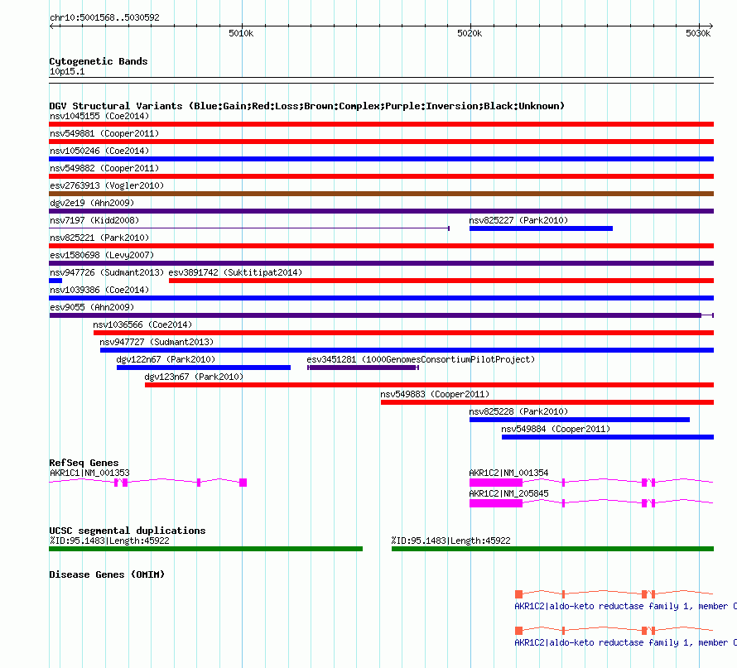This screenshot has height=668, width=737.
Task: Click the dgv123n67 (Park2010) variant label
Action: coord(194,377)
